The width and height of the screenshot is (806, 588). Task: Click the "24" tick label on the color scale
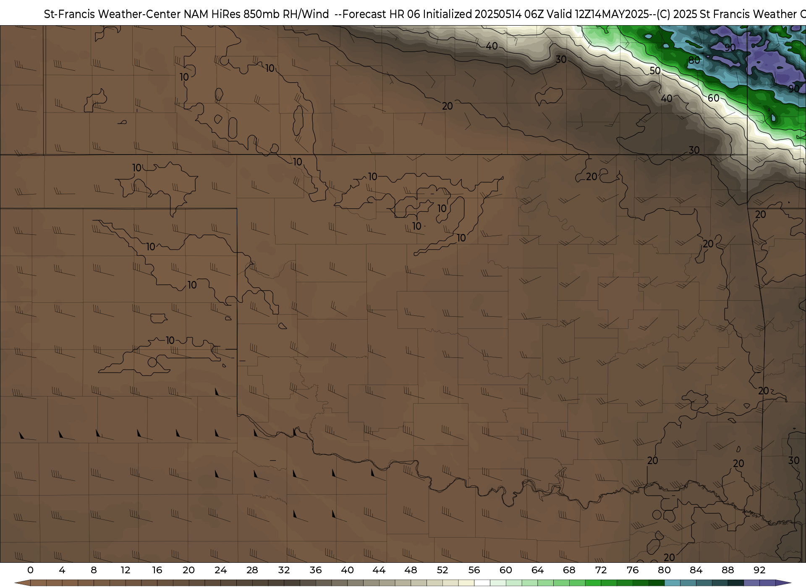[220, 570]
